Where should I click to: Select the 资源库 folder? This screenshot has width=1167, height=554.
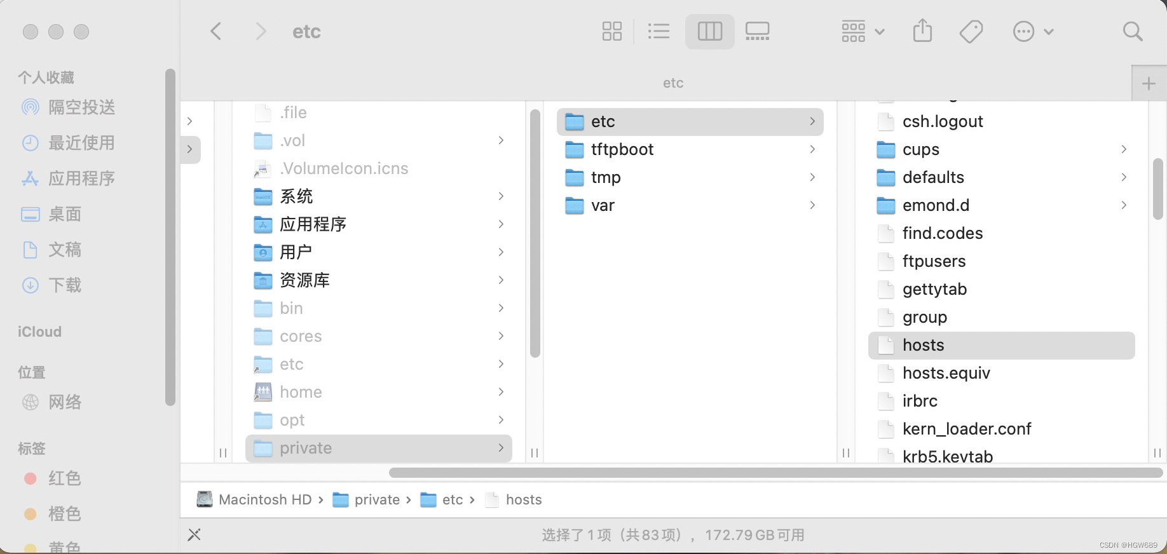coord(379,280)
